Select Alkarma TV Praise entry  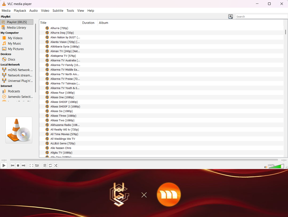pos(161,79)
